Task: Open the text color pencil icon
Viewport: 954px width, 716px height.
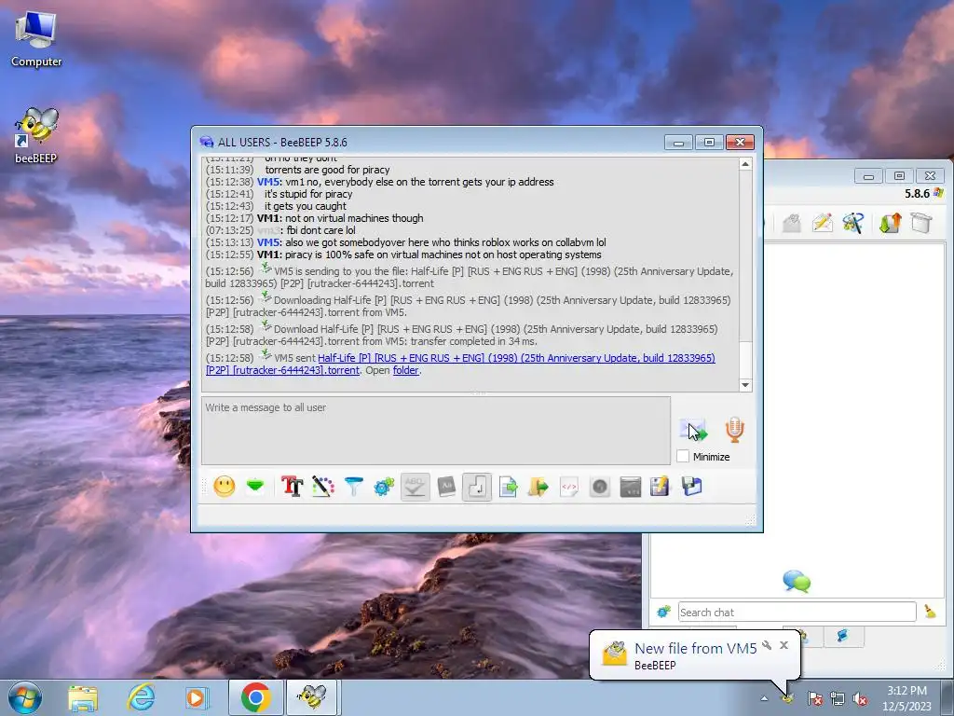Action: tap(323, 487)
